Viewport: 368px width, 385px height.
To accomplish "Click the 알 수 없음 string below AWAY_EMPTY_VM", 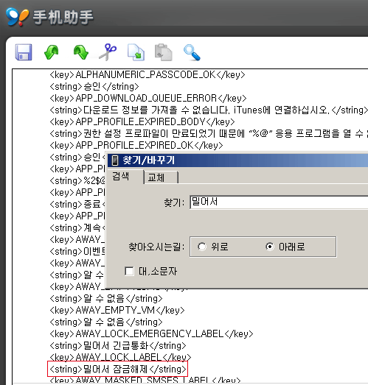I will tap(106, 322).
